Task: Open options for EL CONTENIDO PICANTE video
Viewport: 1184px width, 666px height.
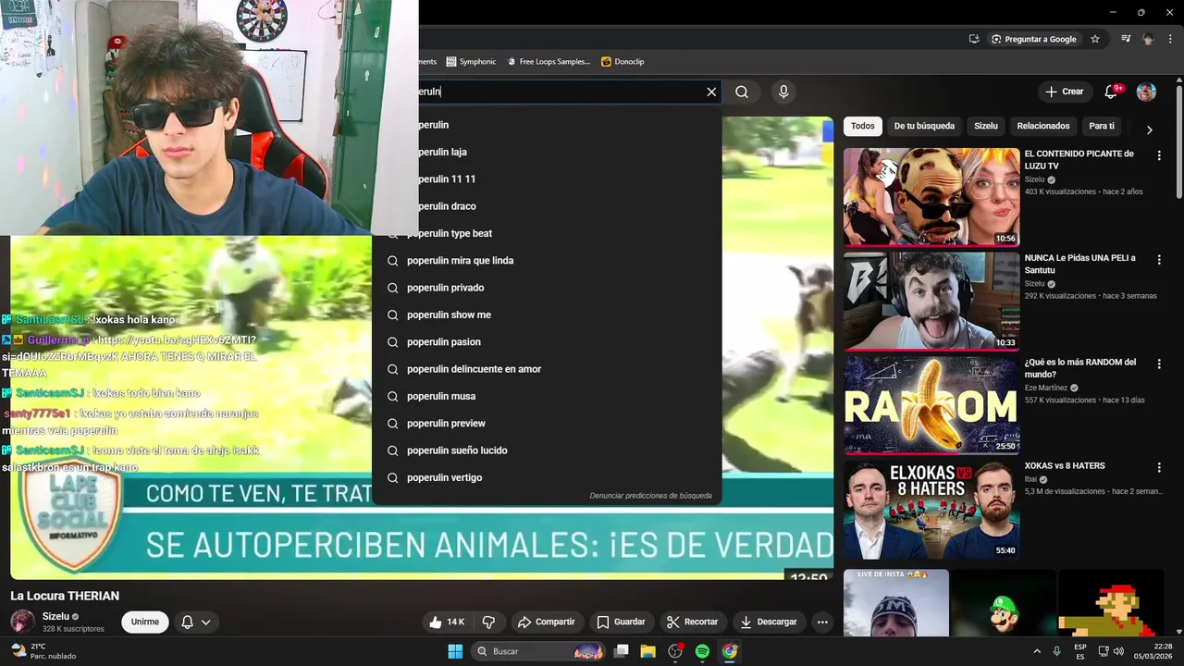Action: coord(1158,155)
